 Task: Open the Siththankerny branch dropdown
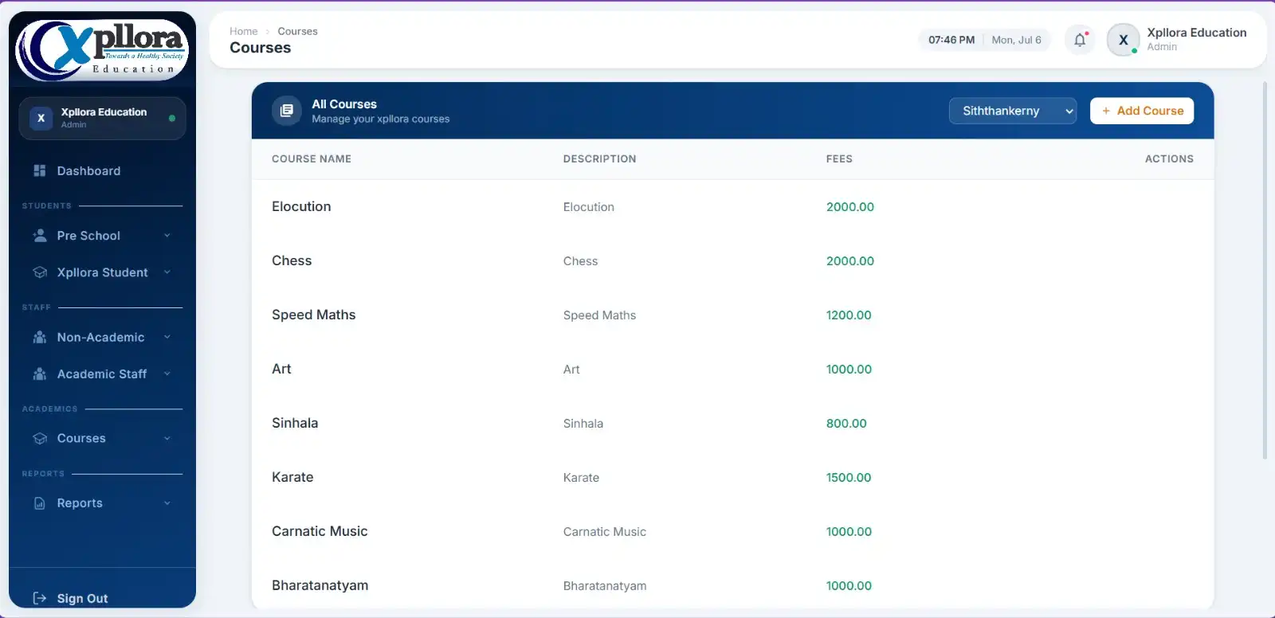(1013, 111)
